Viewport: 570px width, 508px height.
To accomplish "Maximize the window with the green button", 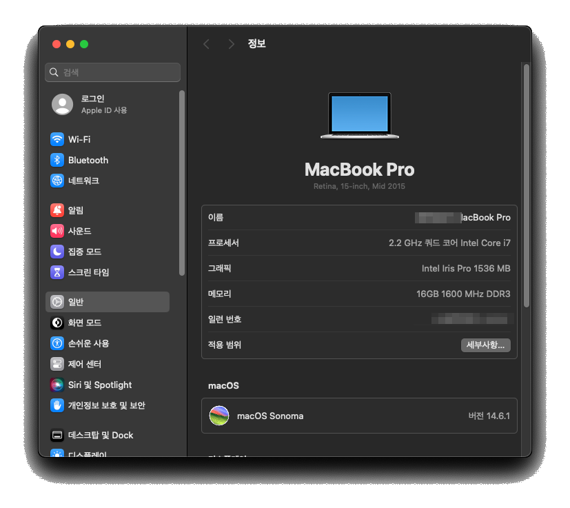I will pos(84,44).
